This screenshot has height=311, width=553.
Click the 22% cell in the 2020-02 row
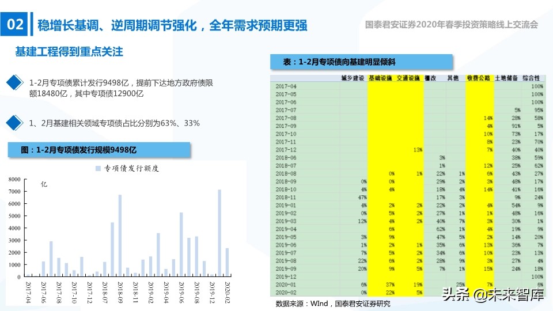390,293
